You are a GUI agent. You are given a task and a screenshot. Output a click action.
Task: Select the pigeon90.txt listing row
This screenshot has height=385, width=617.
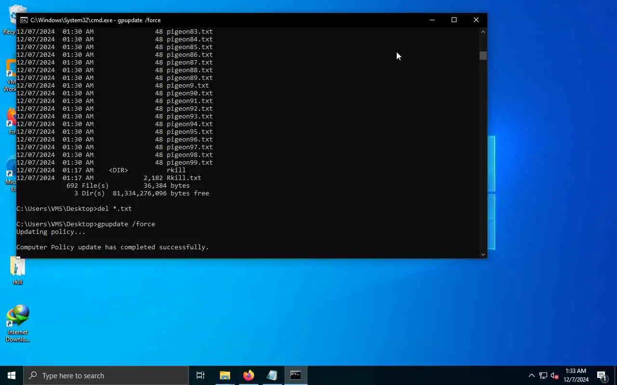click(115, 93)
